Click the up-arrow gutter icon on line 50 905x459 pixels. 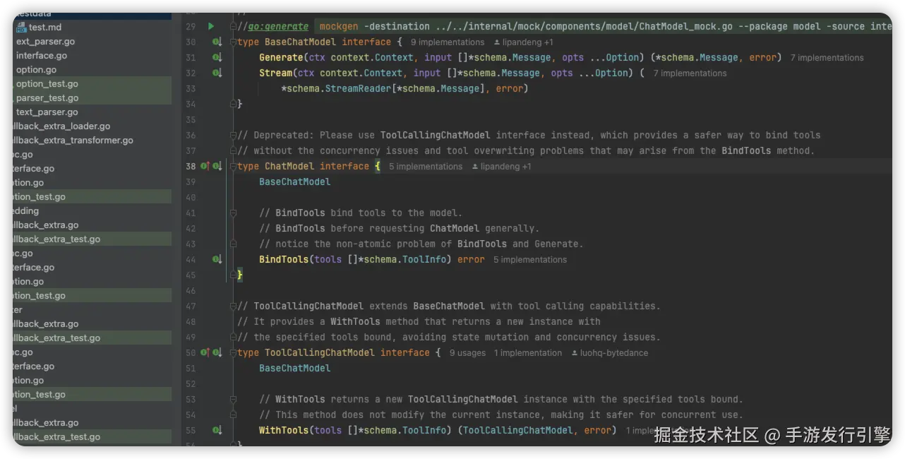pyautogui.click(x=205, y=353)
